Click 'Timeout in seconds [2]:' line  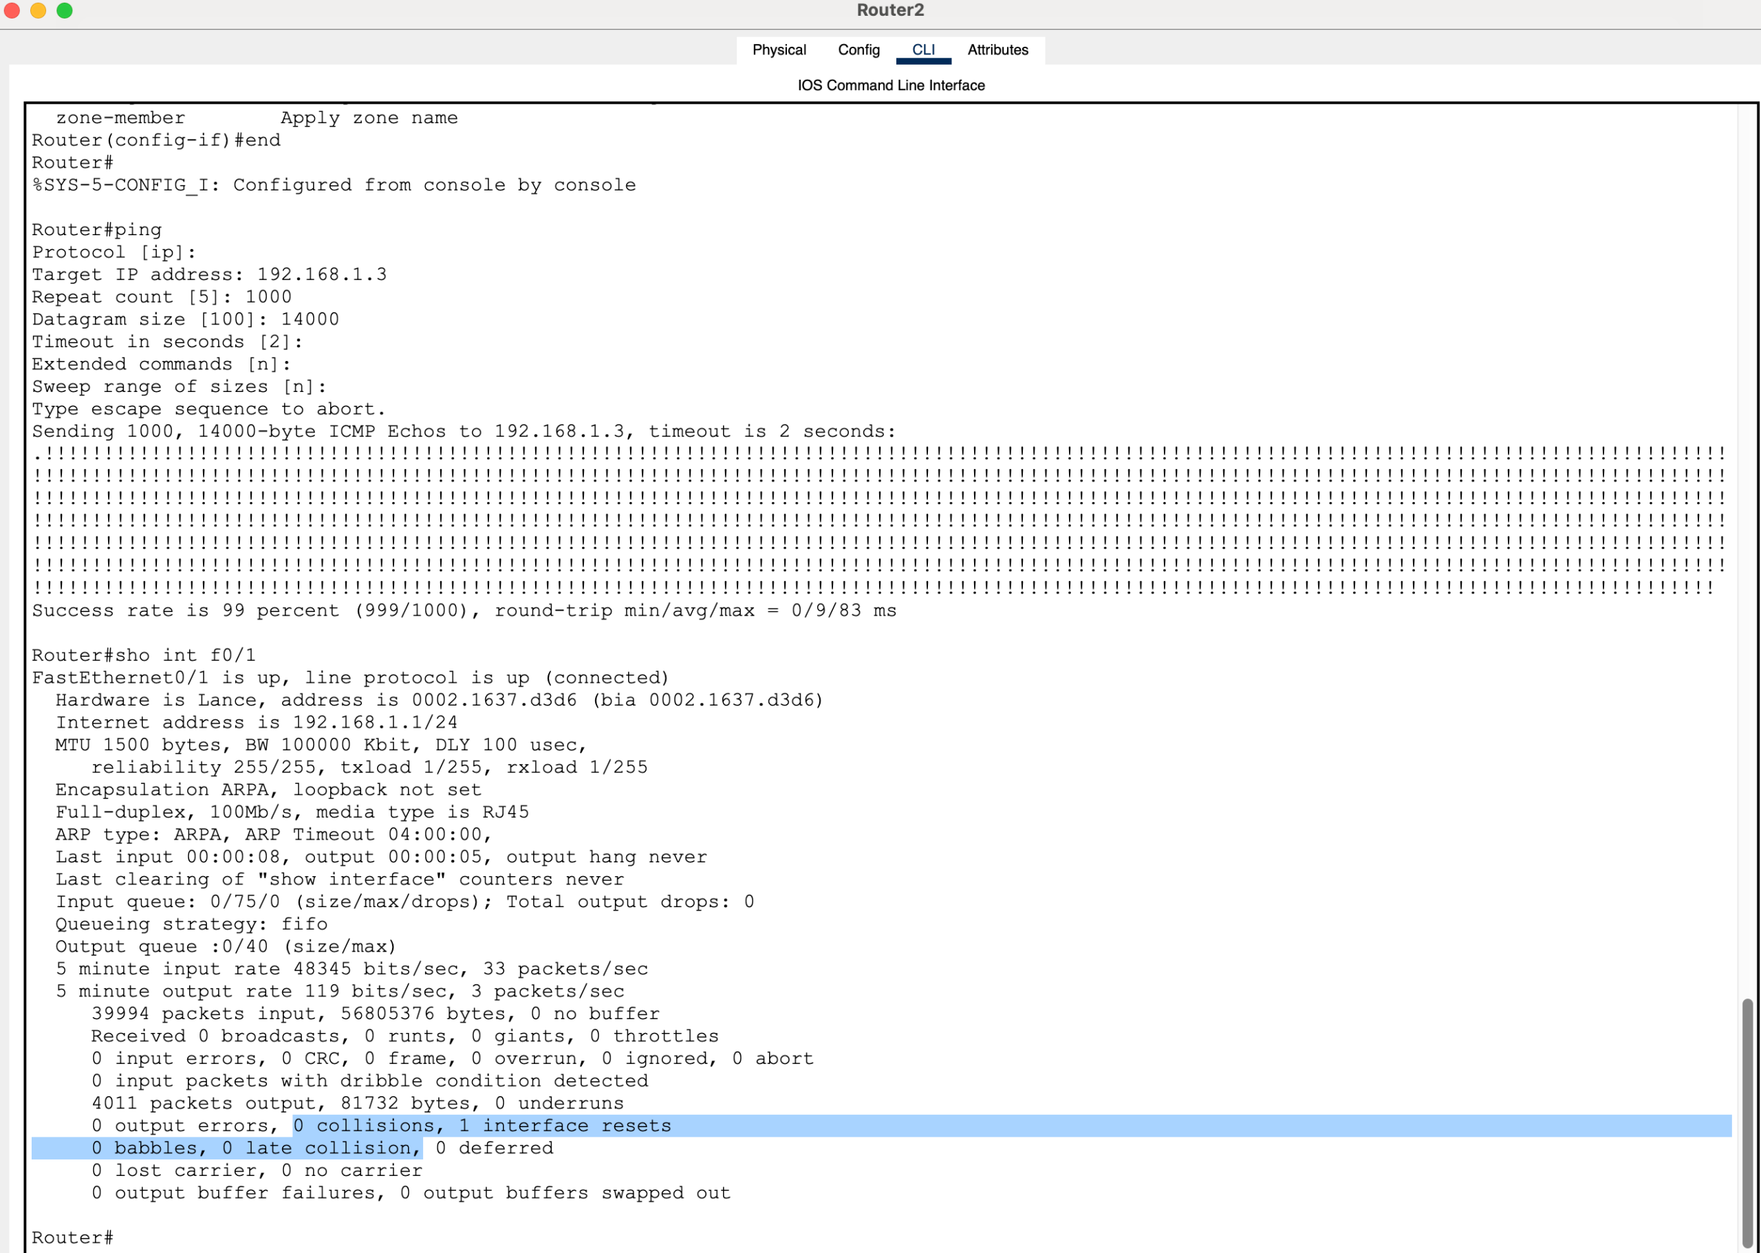(x=167, y=342)
